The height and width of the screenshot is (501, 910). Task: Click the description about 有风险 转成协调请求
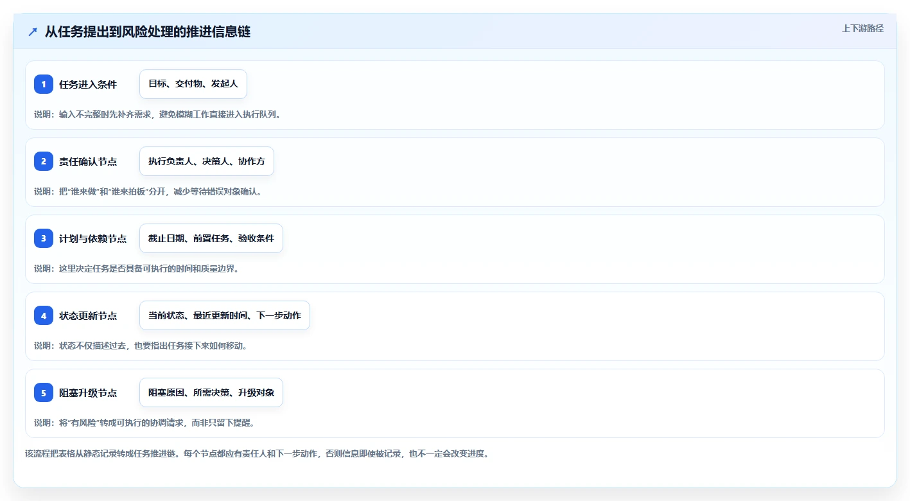(144, 423)
